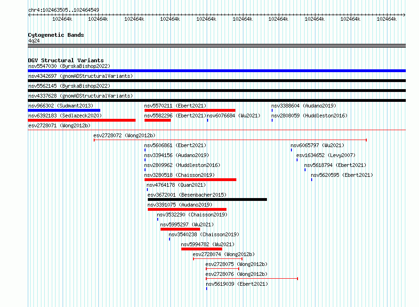Click esv2728072 (Wong2012b) label
The height and width of the screenshot is (307, 419).
click(x=124, y=135)
